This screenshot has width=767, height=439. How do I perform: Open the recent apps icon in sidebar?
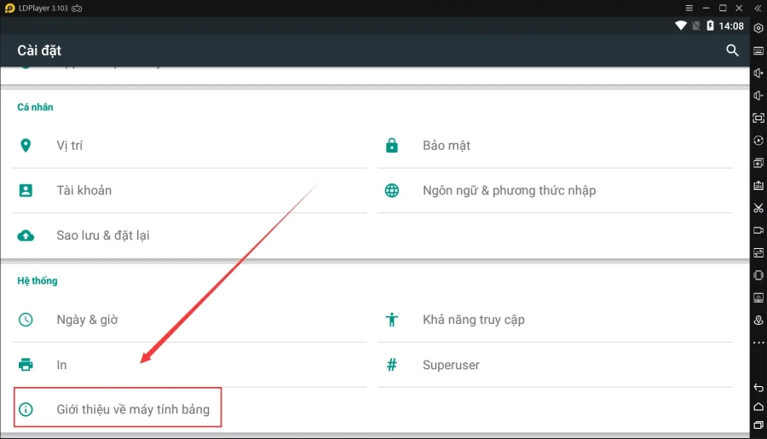point(758,425)
